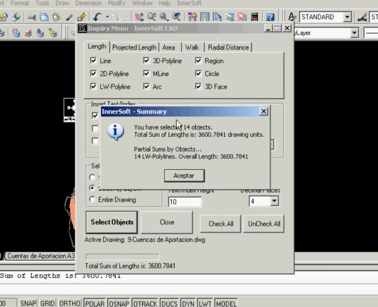Click the Select Objects button

pyautogui.click(x=112, y=222)
